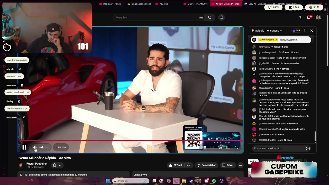Expand Principais mensagens chat dropdown
329x185 pixels.
coord(267,31)
